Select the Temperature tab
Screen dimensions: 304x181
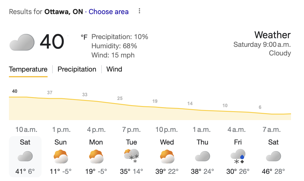pos(28,69)
